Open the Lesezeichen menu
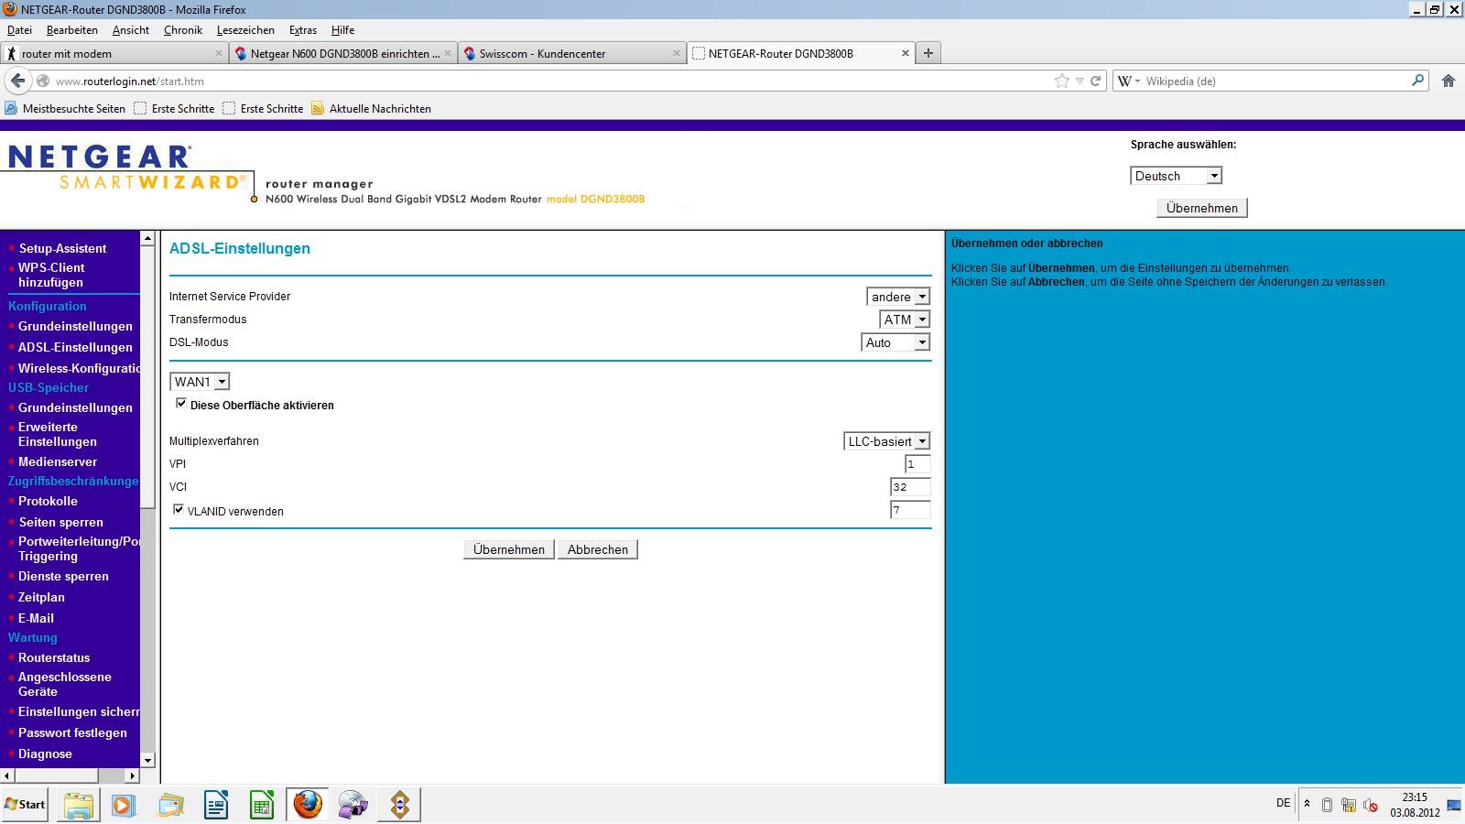Image resolution: width=1465 pixels, height=824 pixels. 245,30
